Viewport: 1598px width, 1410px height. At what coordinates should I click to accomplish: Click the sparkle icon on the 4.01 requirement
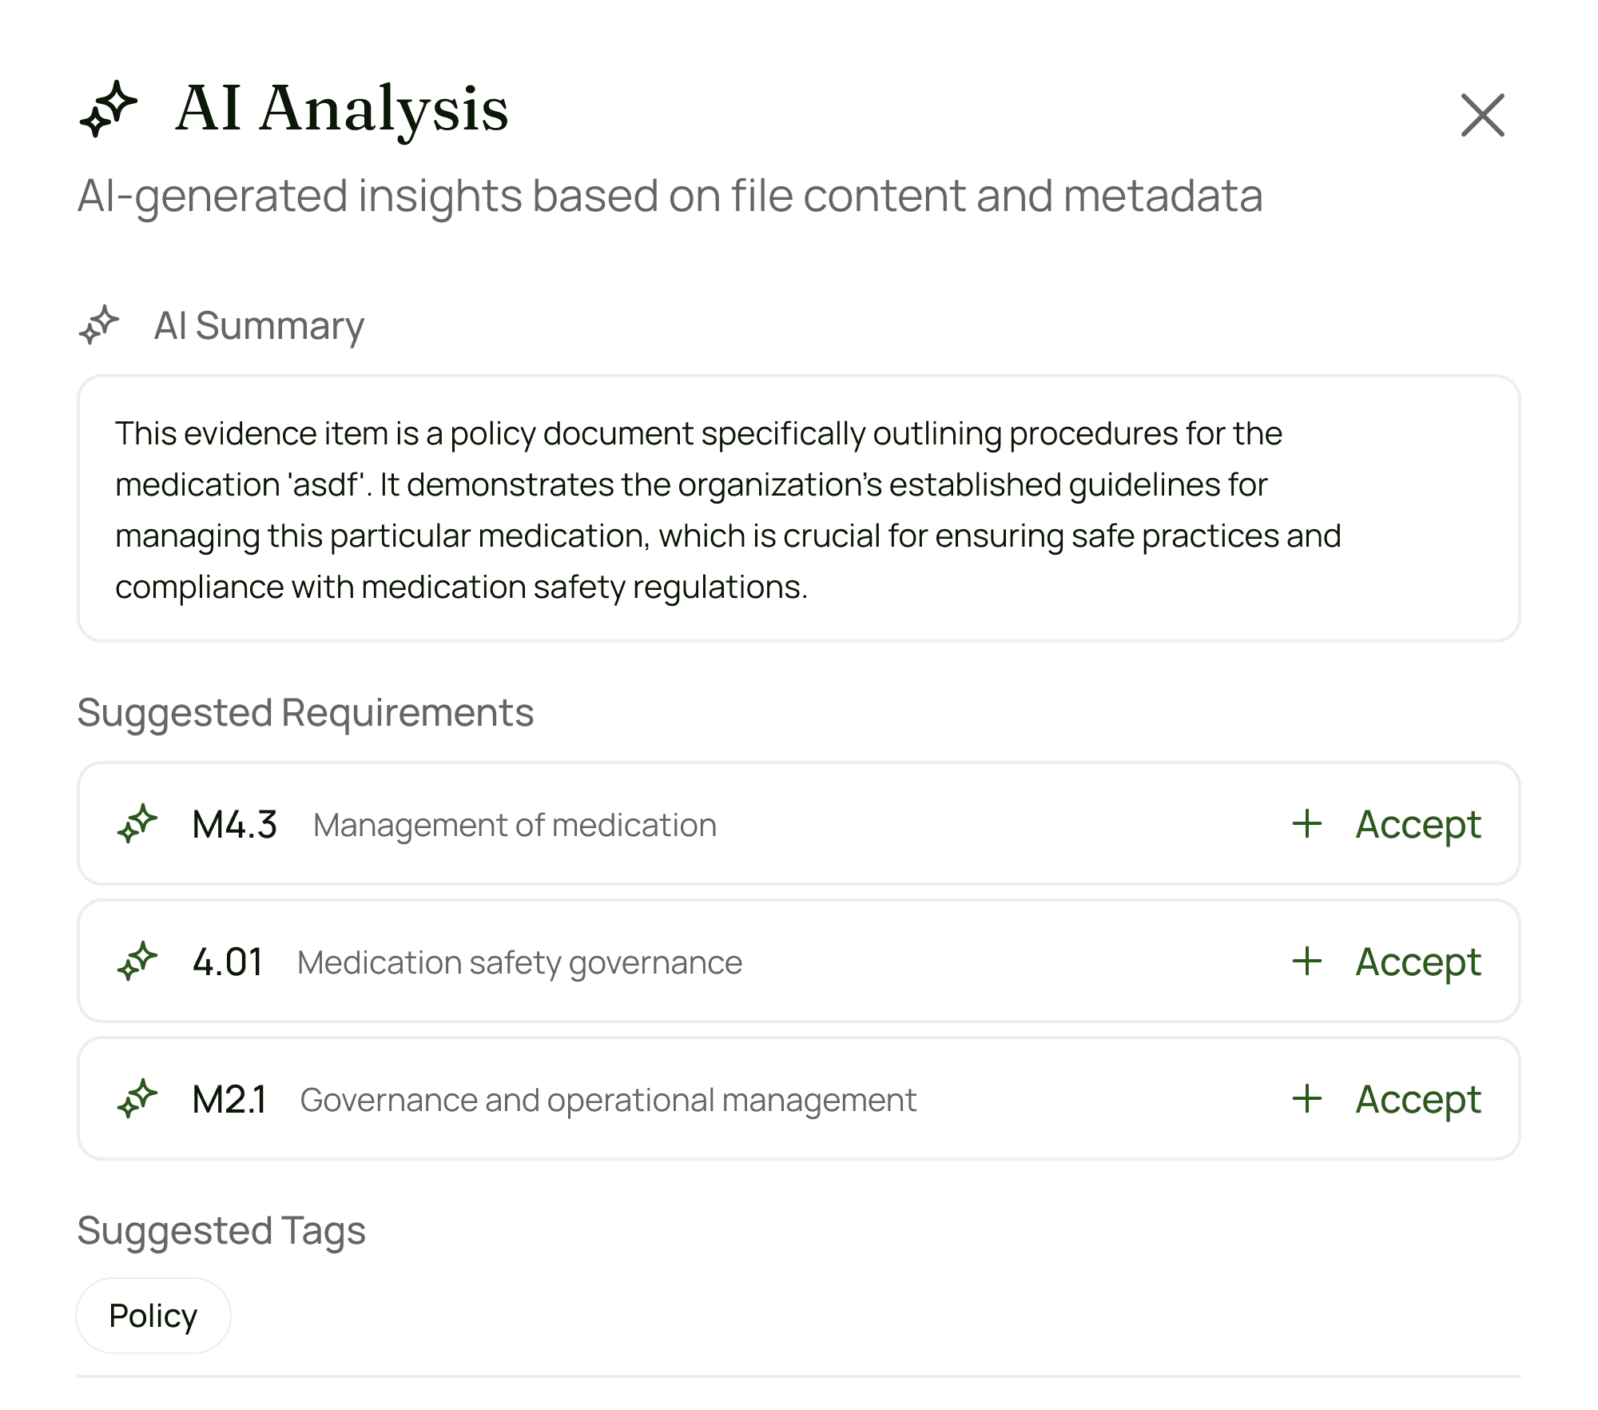pos(137,962)
